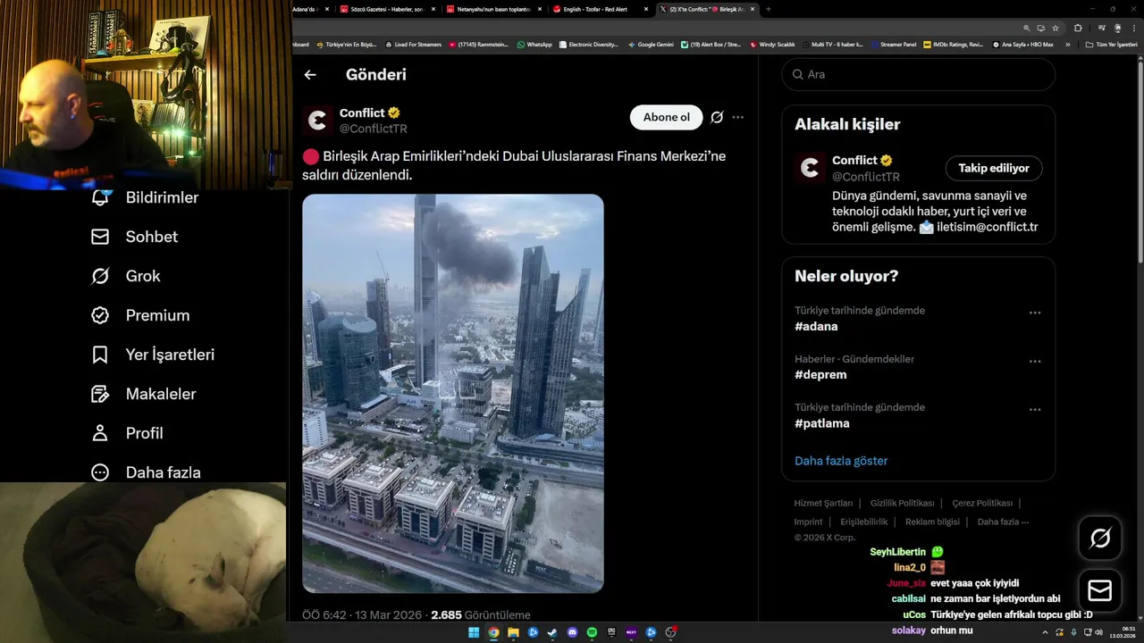Open the floating messages envelope button

[x=1100, y=591]
